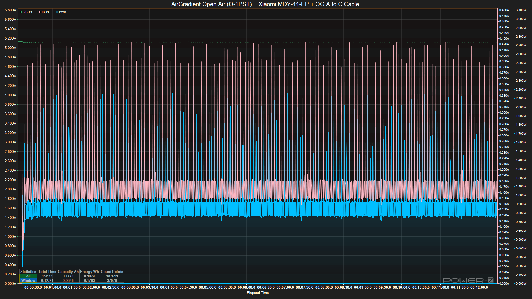Click capacity value 0.0348
The image size is (532, 299).
click(68, 280)
